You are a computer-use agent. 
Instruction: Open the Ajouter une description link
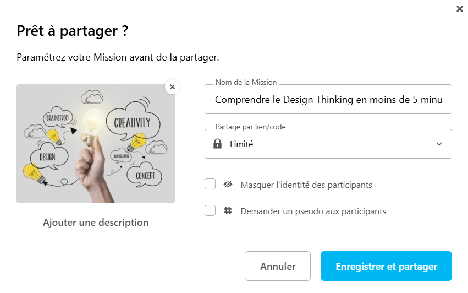coord(96,223)
